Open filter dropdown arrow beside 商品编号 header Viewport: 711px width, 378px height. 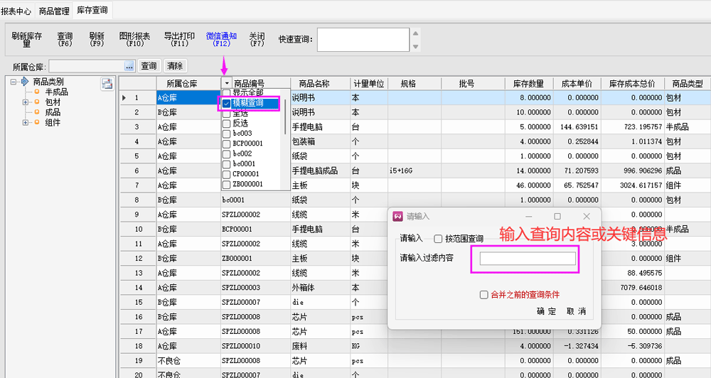click(x=226, y=84)
